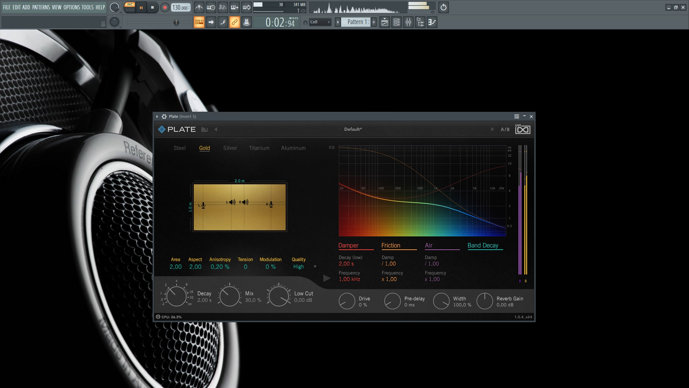Image resolution: width=689 pixels, height=388 pixels.
Task: Select the Aluminum plate material
Action: point(294,148)
